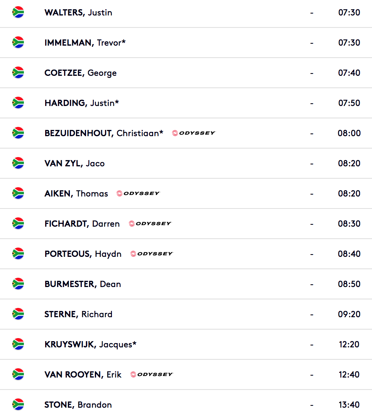Click the flag icon beside STONE, Brandon
Screen dimensions: 372x417
(x=18, y=405)
